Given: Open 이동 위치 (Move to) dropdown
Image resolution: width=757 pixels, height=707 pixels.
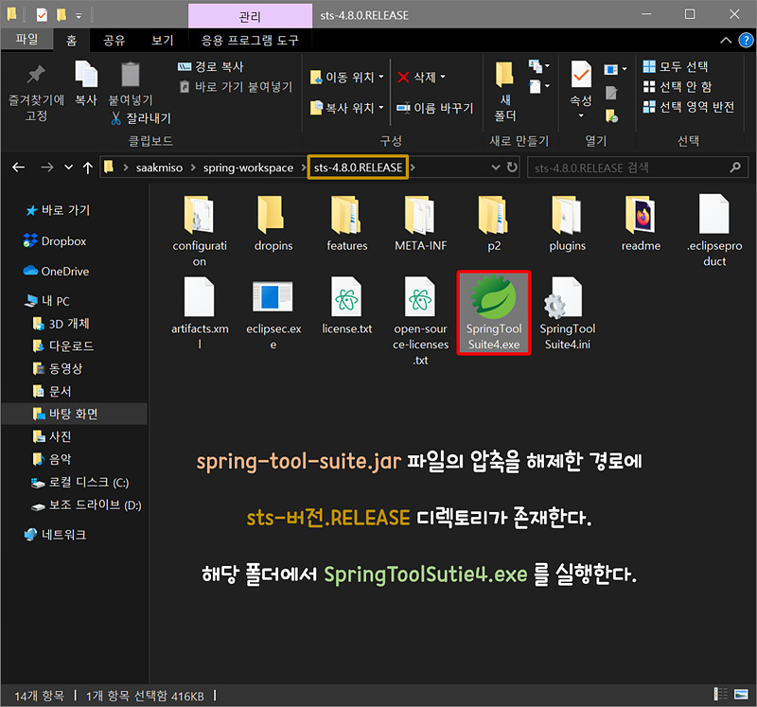Looking at the screenshot, I should point(346,78).
